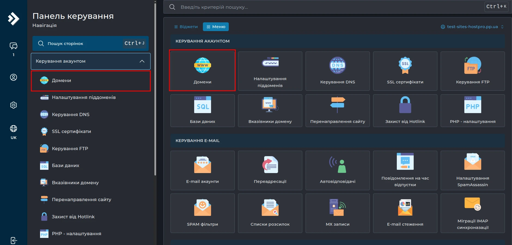
Task: Select Захист від Hotlink in the sidebar
Action: 91,217
